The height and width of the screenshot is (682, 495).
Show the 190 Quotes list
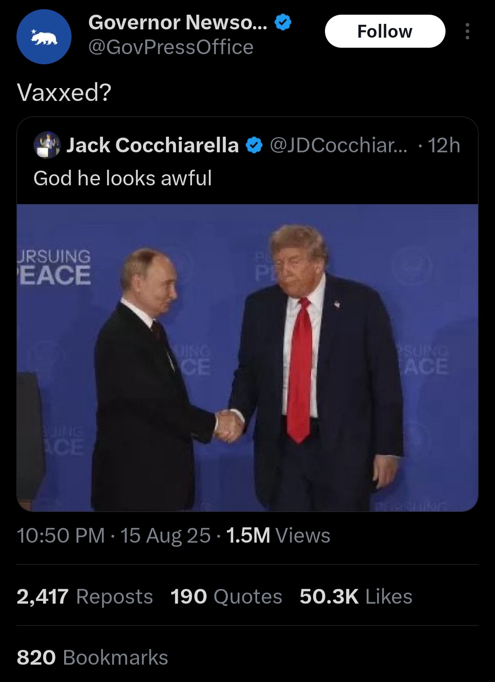tap(226, 596)
